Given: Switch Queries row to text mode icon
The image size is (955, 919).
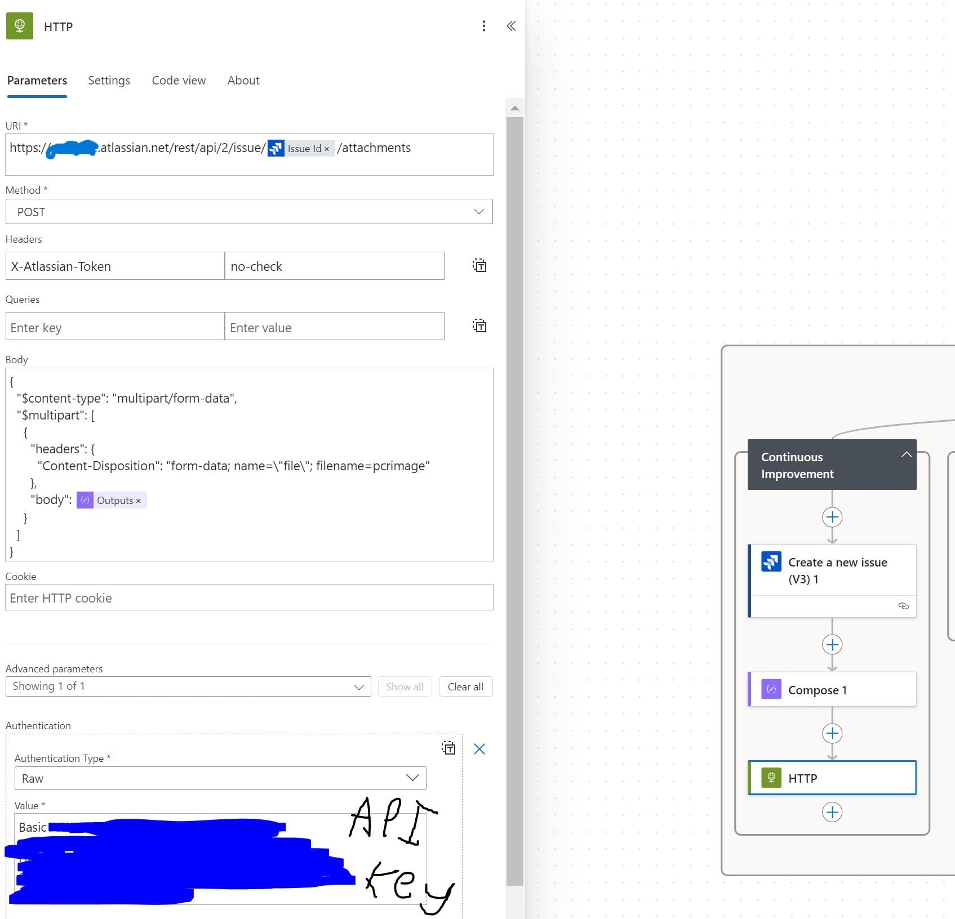Looking at the screenshot, I should pyautogui.click(x=479, y=325).
